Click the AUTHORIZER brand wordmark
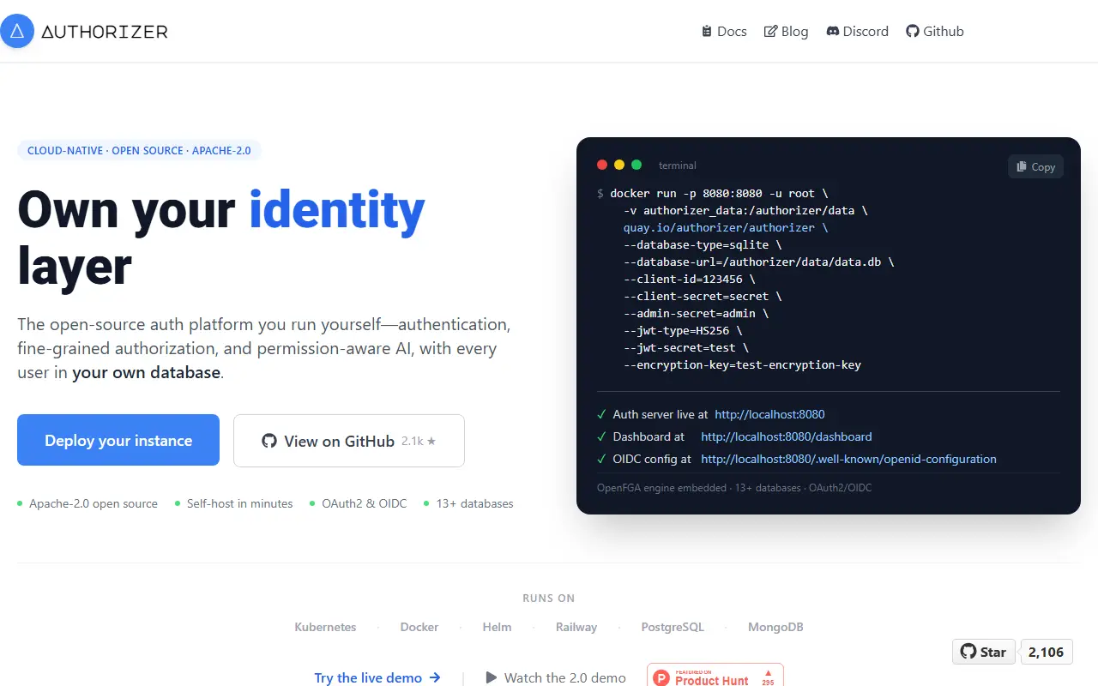Image resolution: width=1098 pixels, height=686 pixels. pos(105,32)
